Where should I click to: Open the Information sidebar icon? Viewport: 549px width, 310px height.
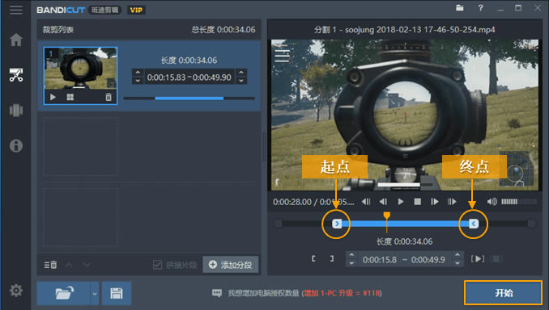[x=16, y=145]
